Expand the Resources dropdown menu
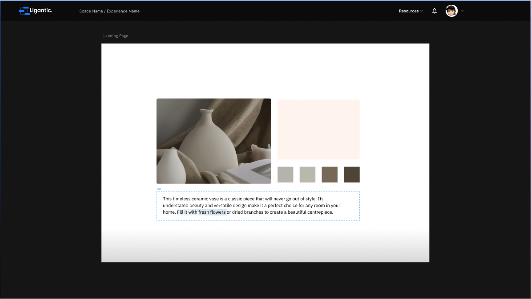531x299 pixels. point(409,11)
